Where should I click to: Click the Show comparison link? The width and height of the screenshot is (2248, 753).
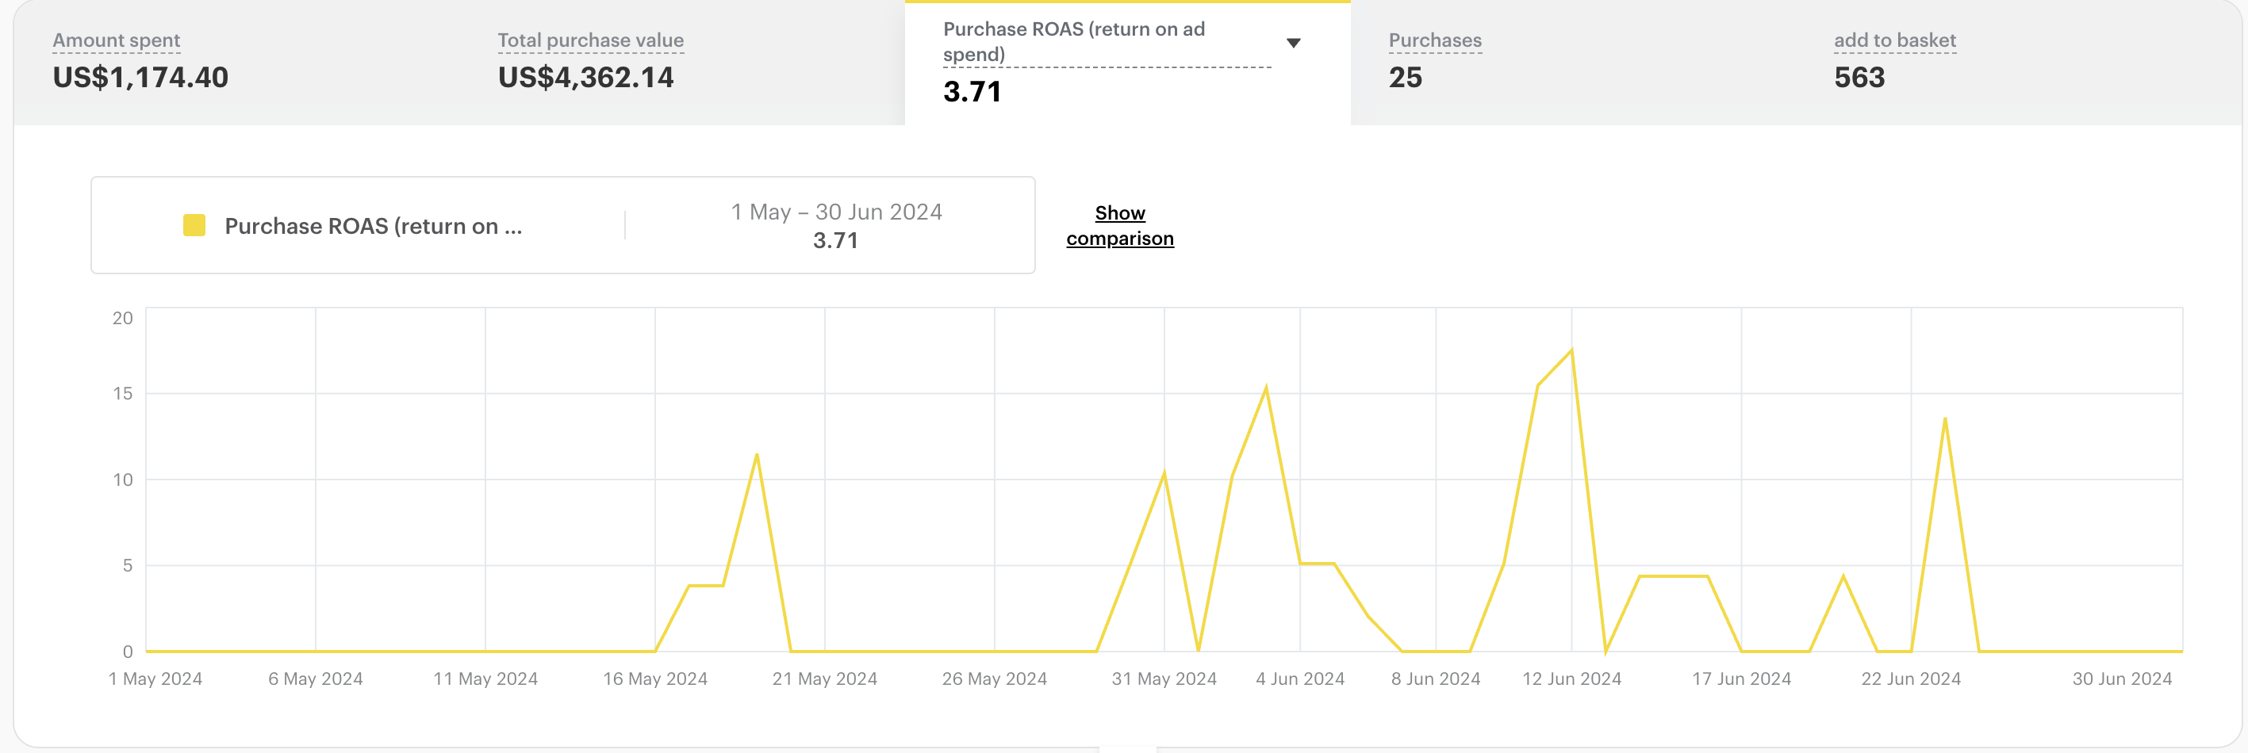1119,226
